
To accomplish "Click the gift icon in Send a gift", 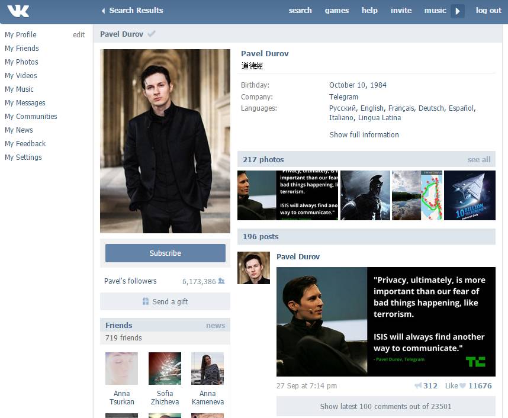I will [146, 301].
